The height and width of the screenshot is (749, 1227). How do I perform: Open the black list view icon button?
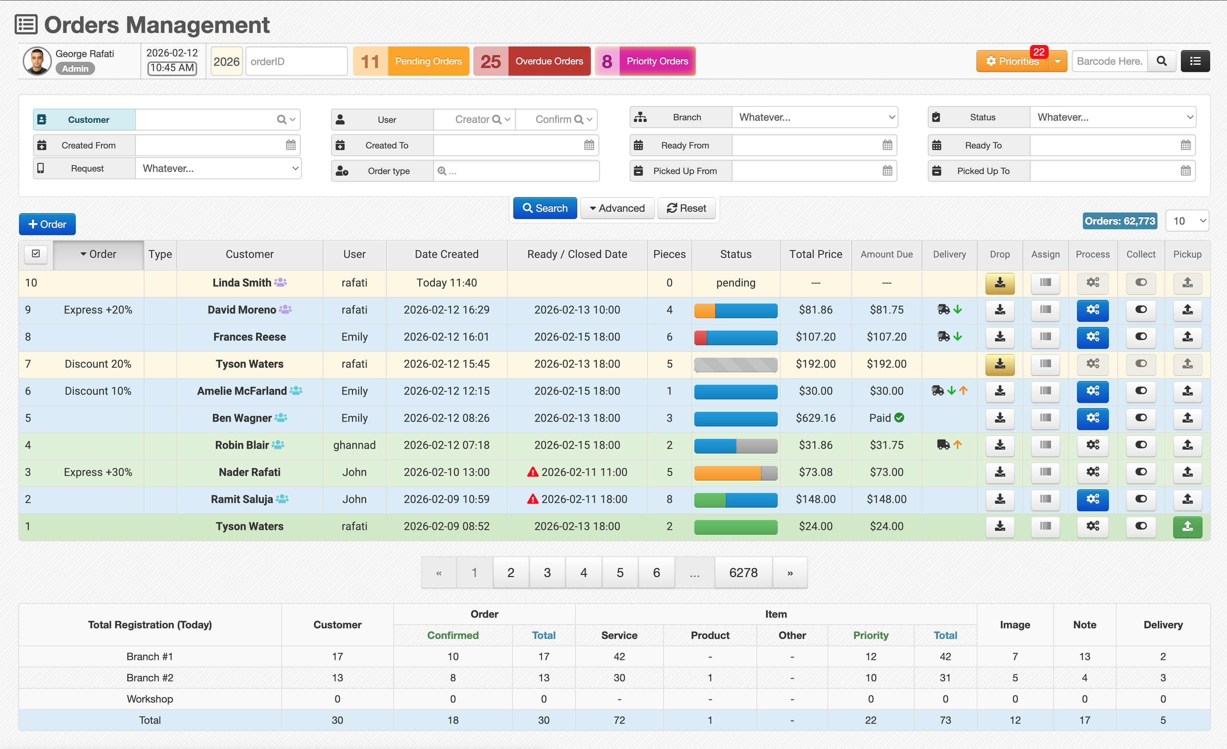(1195, 61)
